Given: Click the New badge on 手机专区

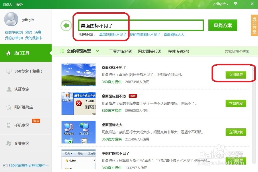Looking at the screenshot, I should click(x=36, y=121).
